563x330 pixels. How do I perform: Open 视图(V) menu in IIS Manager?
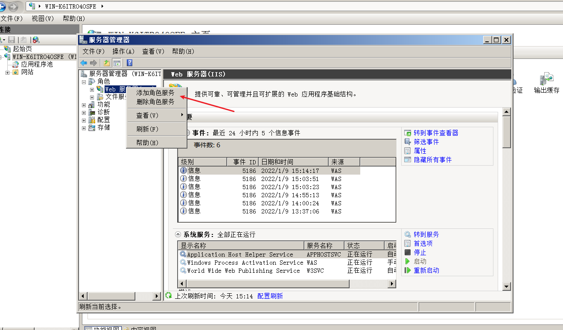tap(43, 19)
